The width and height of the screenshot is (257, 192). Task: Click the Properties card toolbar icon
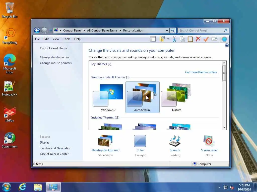click(x=214, y=39)
